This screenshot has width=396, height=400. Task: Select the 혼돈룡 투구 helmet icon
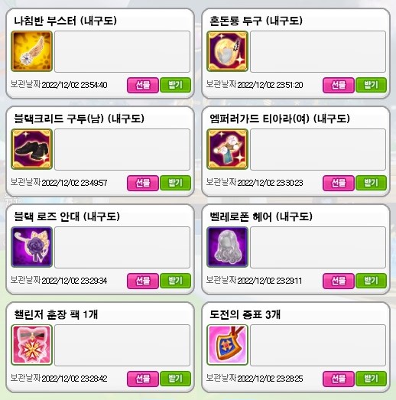pos(228,51)
